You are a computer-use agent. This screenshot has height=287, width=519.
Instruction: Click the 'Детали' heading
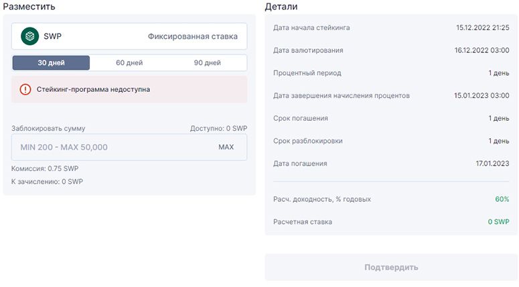[x=281, y=7]
